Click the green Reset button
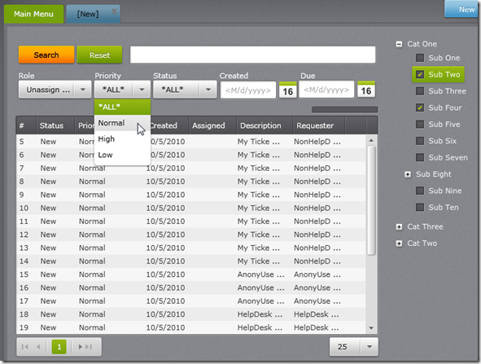 pyautogui.click(x=99, y=55)
